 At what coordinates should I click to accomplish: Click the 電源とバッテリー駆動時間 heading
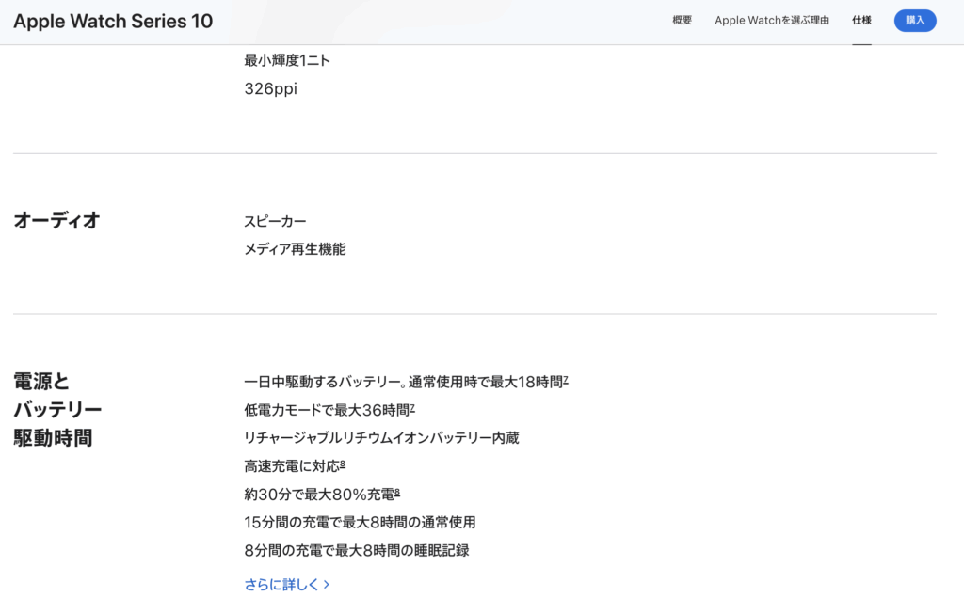tap(57, 409)
